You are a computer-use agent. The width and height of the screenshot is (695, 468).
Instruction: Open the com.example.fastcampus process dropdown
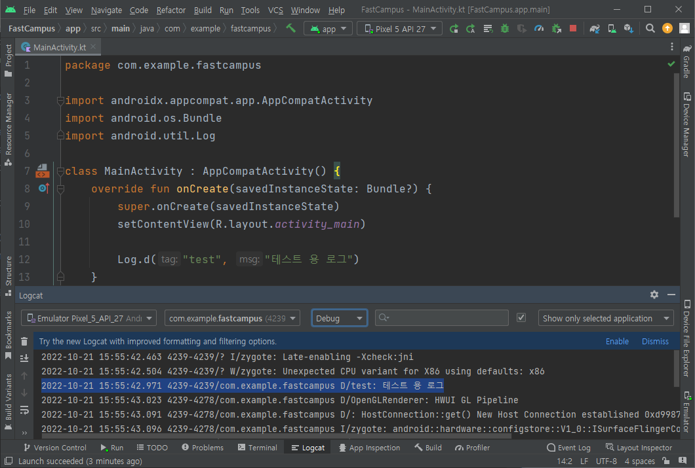[x=232, y=318]
